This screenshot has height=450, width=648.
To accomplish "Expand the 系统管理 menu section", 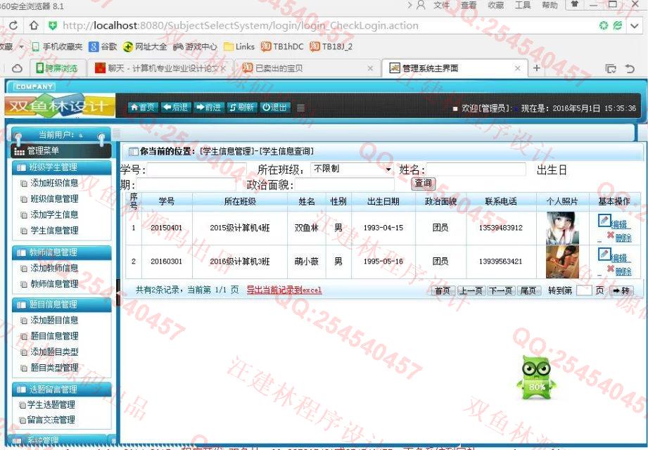I will [x=62, y=440].
